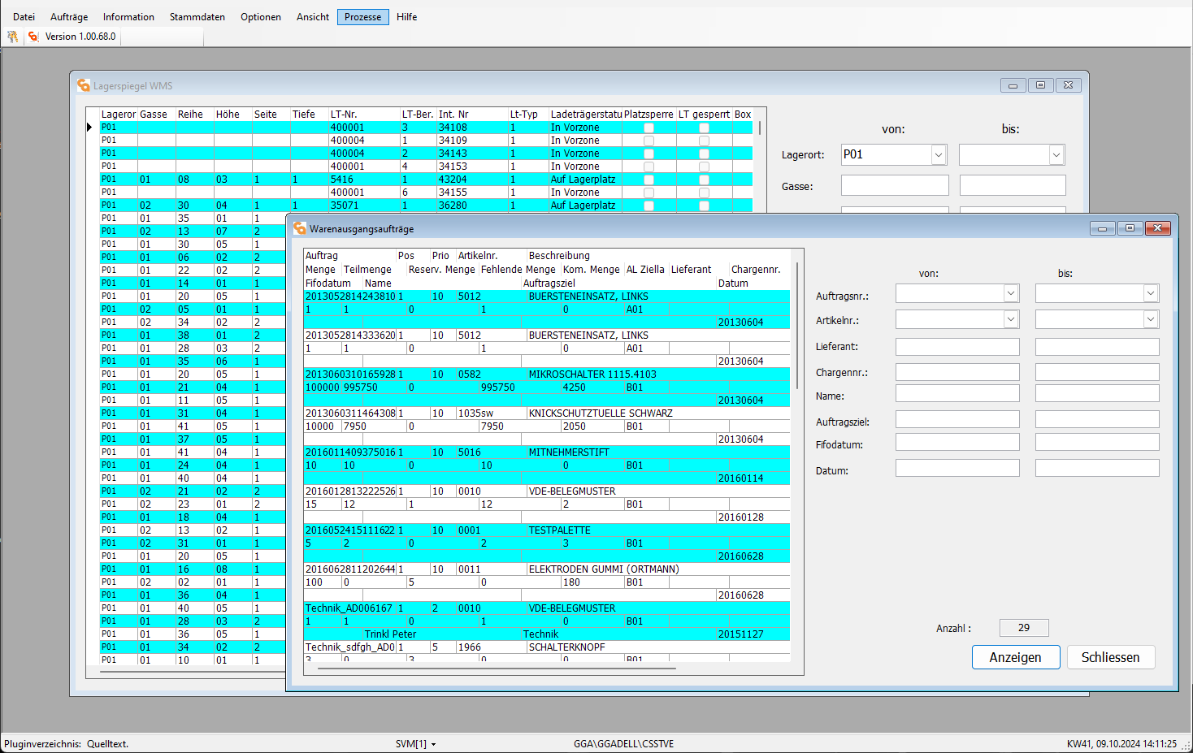
Task: Focus the Fifodatum bis input field
Action: pyautogui.click(x=1097, y=442)
